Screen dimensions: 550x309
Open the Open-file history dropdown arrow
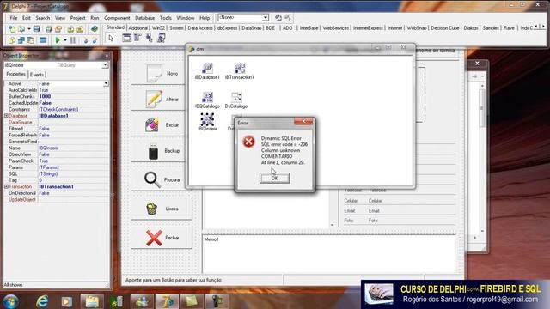click(28, 29)
